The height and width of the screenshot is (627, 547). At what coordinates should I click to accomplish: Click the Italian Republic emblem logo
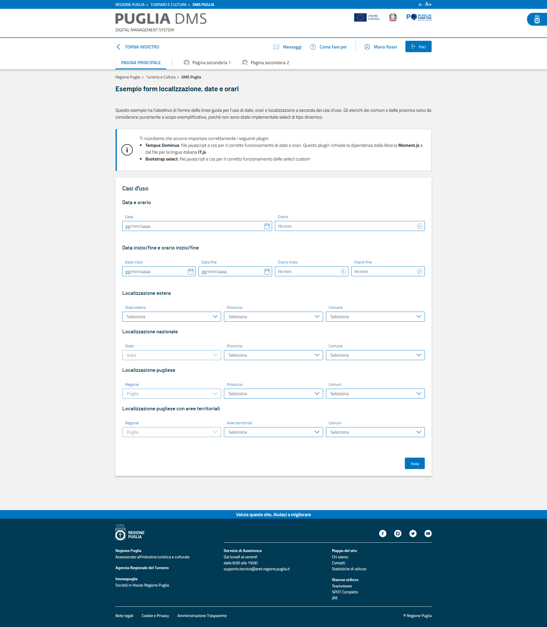pyautogui.click(x=393, y=17)
